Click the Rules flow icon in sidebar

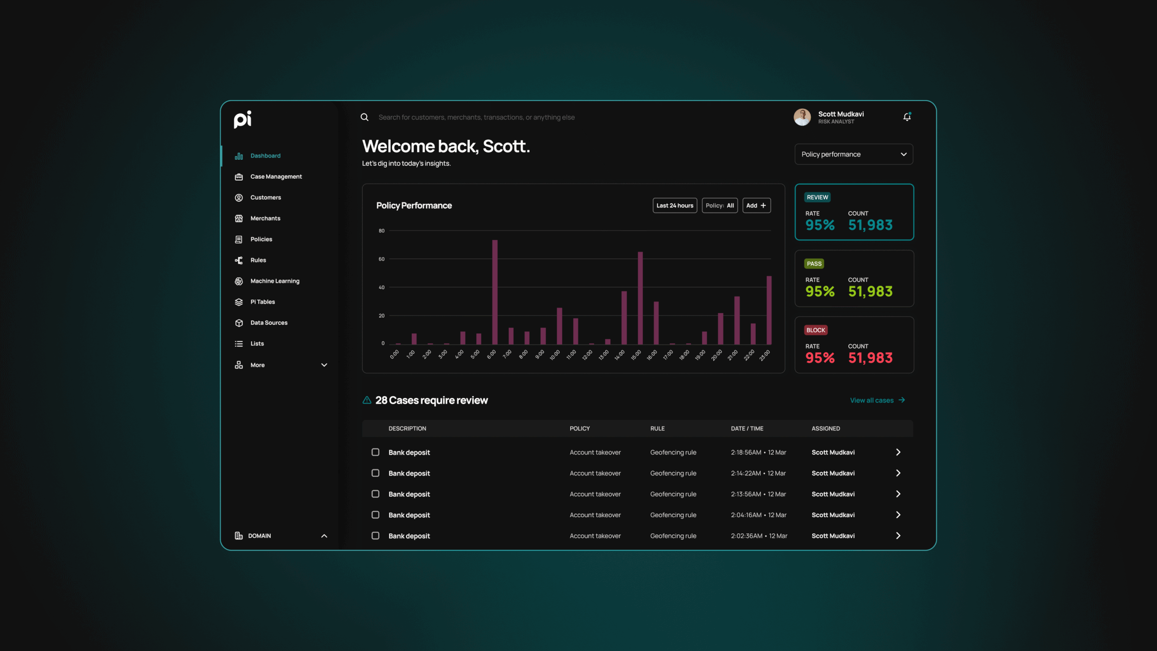click(239, 260)
